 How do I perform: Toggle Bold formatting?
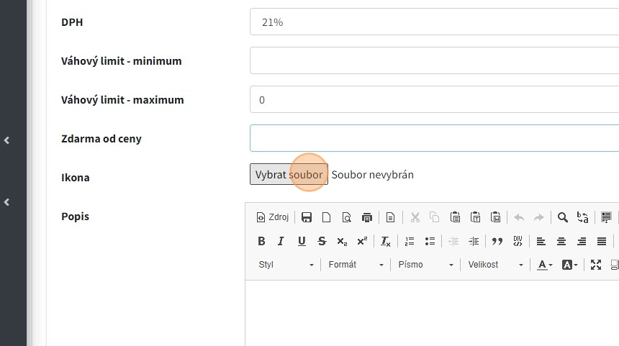coord(261,241)
